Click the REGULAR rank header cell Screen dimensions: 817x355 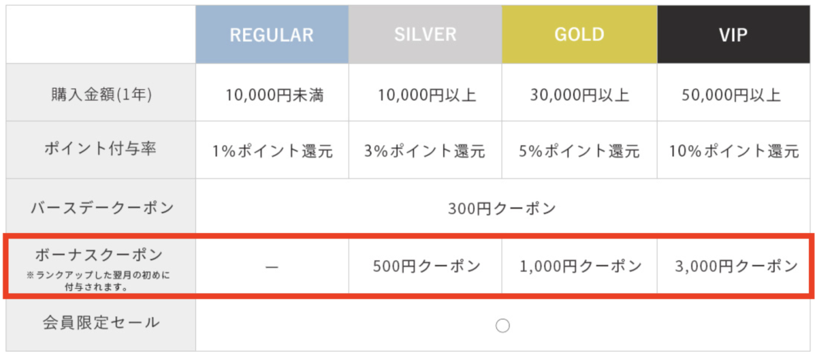coord(272,35)
